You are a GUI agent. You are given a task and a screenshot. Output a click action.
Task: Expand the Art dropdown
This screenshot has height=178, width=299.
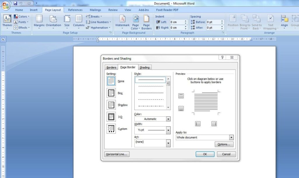tap(168, 143)
